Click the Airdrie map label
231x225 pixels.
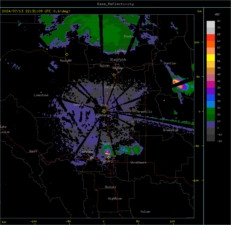108,143
